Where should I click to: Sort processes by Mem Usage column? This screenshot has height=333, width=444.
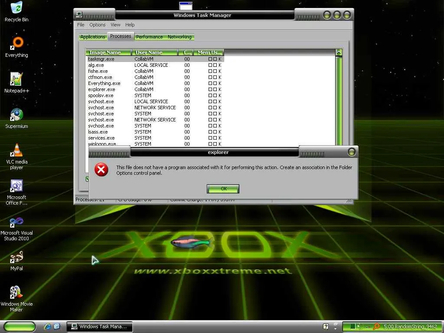[209, 52]
